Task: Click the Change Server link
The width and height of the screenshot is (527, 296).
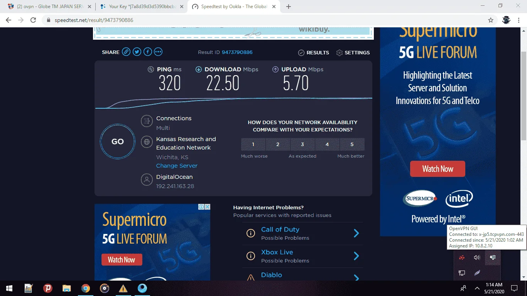Action: (x=177, y=166)
